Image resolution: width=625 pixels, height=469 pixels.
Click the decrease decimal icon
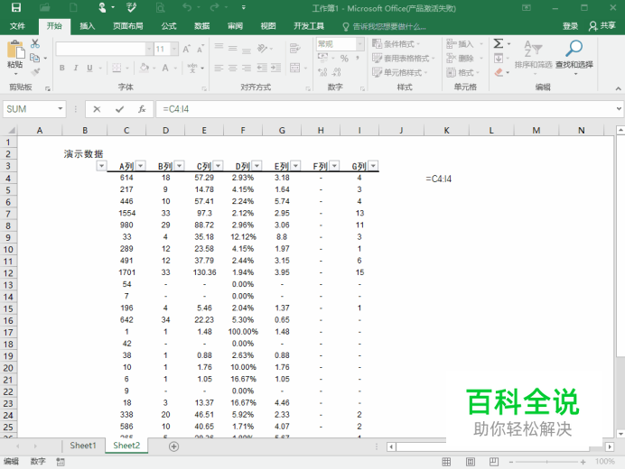pos(336,72)
